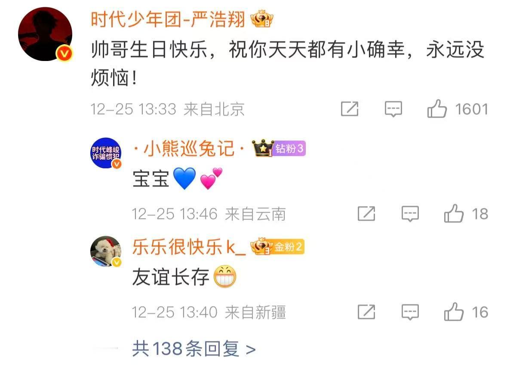Tap the 钻粉3 fan badge
The width and height of the screenshot is (507, 365).
[x=289, y=149]
